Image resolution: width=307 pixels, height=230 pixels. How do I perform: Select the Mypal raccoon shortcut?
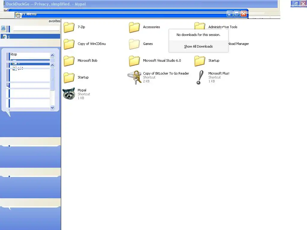click(76, 94)
